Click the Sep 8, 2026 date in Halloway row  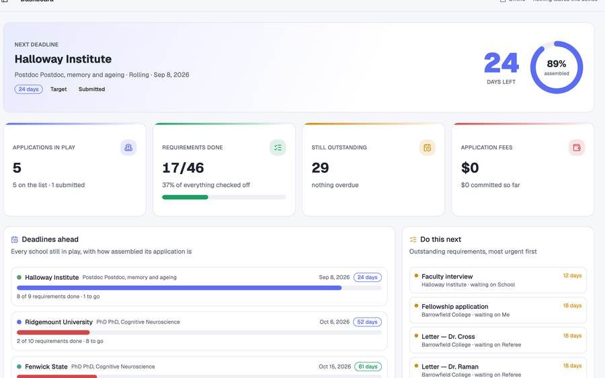click(x=334, y=277)
